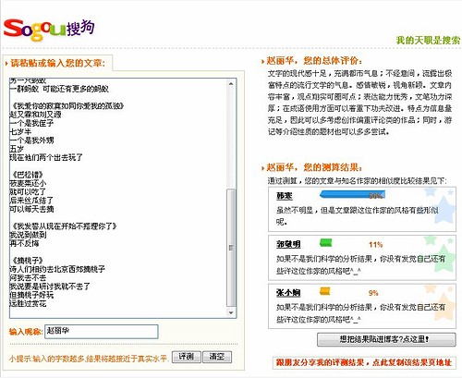Click the 评测 evaluate button
The image size is (462, 378).
tap(186, 357)
